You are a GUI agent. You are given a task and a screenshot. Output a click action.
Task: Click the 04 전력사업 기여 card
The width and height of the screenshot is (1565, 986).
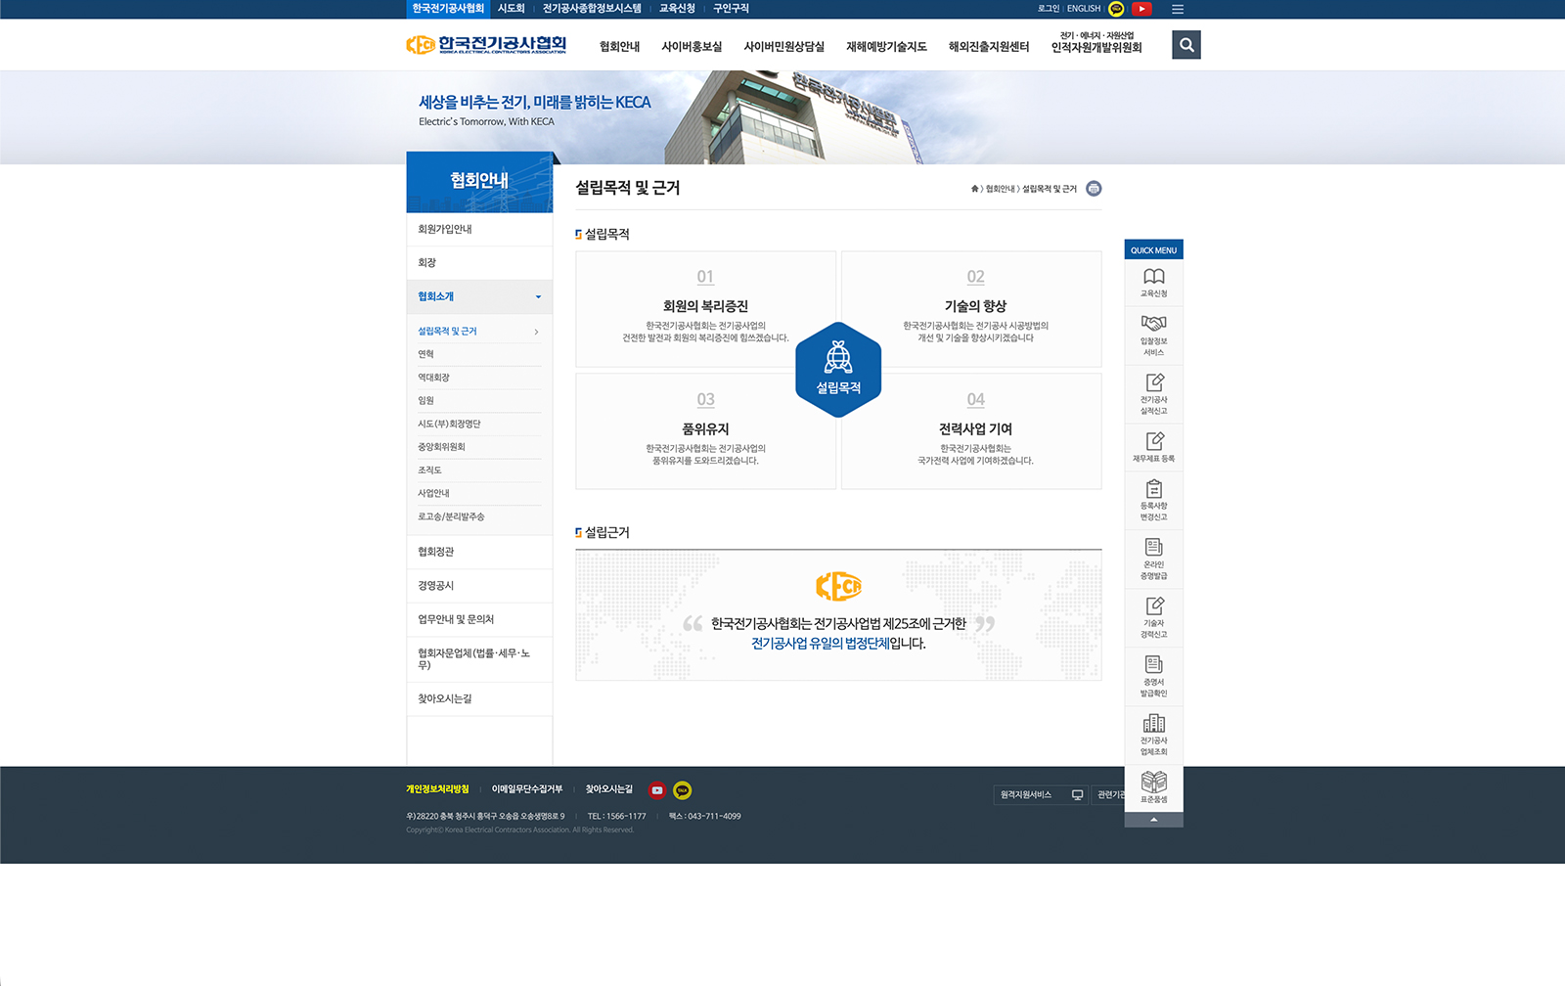[971, 431]
